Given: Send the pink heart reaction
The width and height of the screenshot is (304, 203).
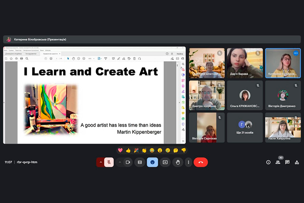Looking at the screenshot, I should coord(120,150).
